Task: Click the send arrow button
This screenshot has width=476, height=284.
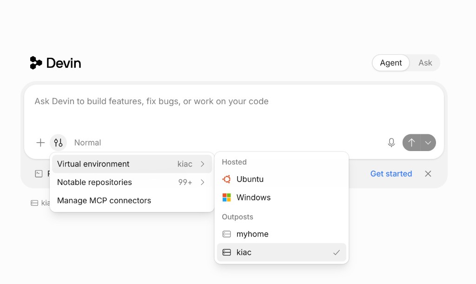Action: point(411,143)
